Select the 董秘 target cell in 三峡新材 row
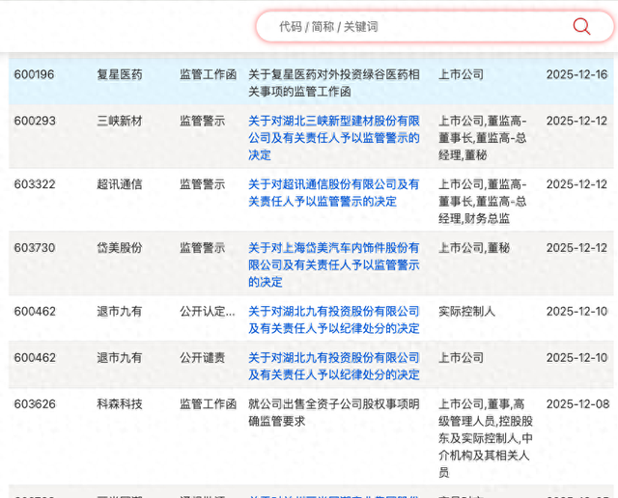Viewport: 618px width, 498px height. click(483, 138)
